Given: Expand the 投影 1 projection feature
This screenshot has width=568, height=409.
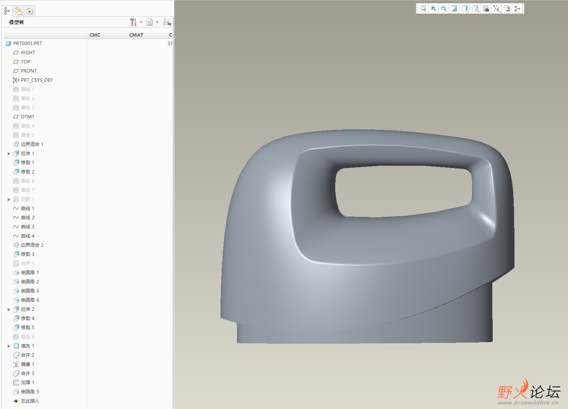Looking at the screenshot, I should [x=9, y=199].
